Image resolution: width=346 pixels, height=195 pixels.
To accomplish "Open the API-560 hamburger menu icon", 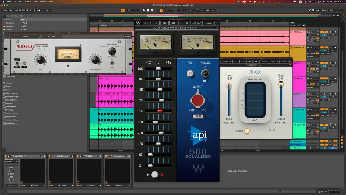I will 217,23.
